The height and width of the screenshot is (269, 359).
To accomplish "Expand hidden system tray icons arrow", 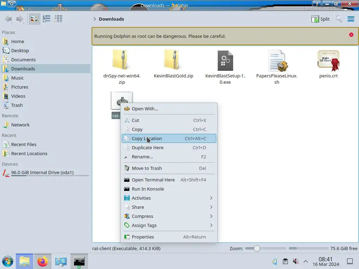I will 306,261.
